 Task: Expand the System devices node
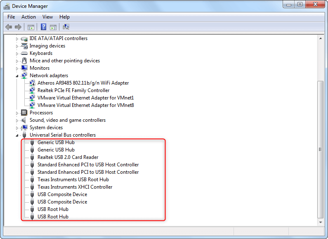(x=17, y=128)
